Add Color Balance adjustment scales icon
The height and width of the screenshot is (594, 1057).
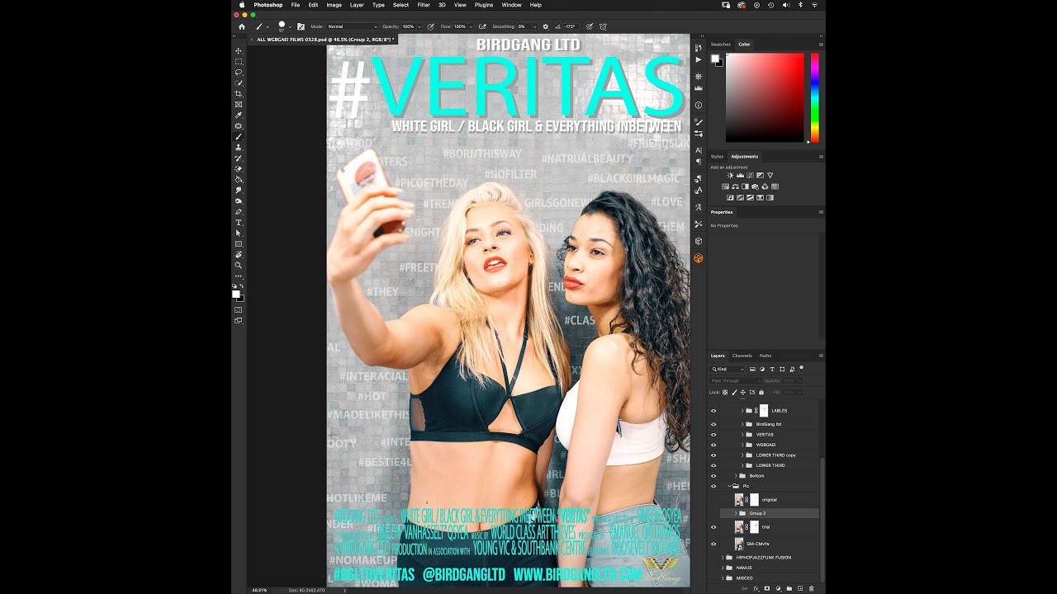[735, 186]
